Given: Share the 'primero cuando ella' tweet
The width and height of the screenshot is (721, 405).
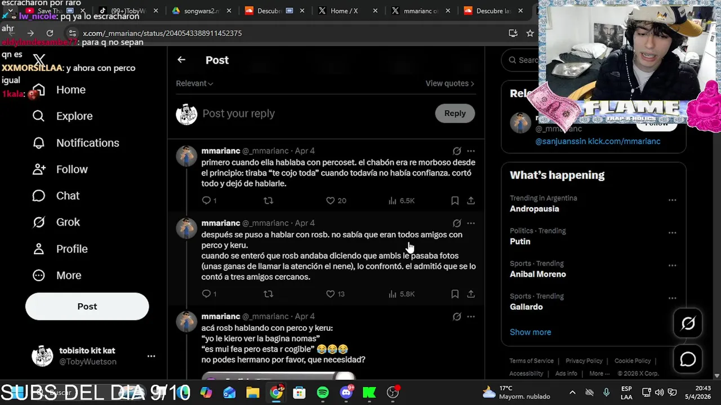Looking at the screenshot, I should [471, 200].
